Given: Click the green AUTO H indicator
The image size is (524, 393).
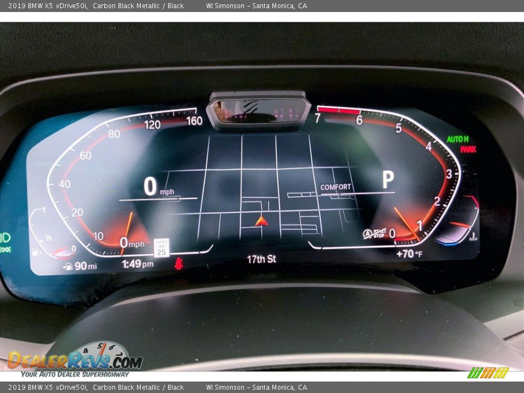Looking at the screenshot, I should pyautogui.click(x=457, y=139).
